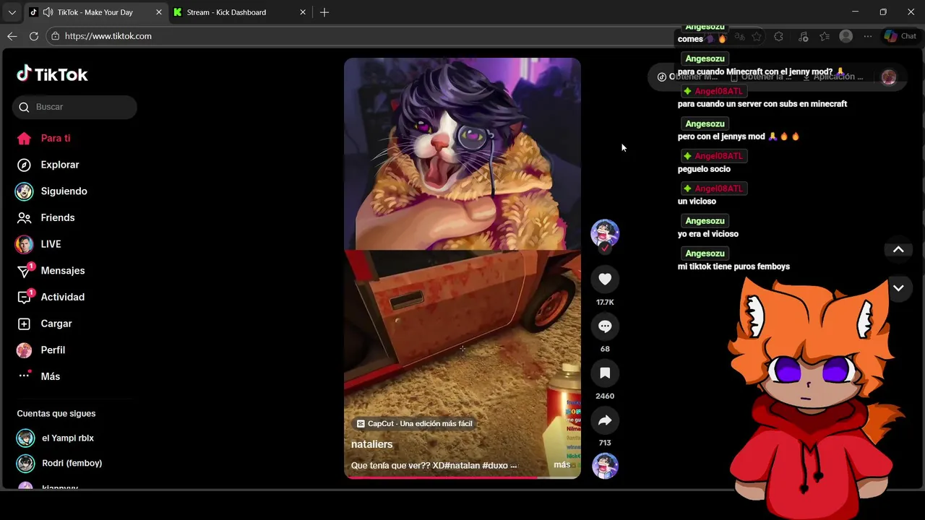Open browser settings and more menu
Viewport: 925px width, 520px height.
click(868, 36)
